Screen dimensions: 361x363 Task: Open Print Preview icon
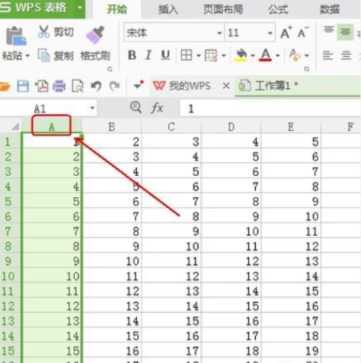click(x=78, y=86)
